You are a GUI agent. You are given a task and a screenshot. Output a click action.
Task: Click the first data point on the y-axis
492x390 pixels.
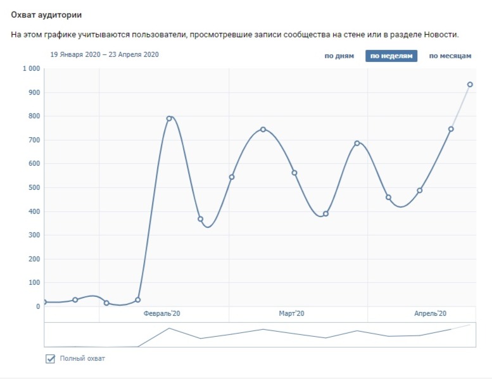44,302
